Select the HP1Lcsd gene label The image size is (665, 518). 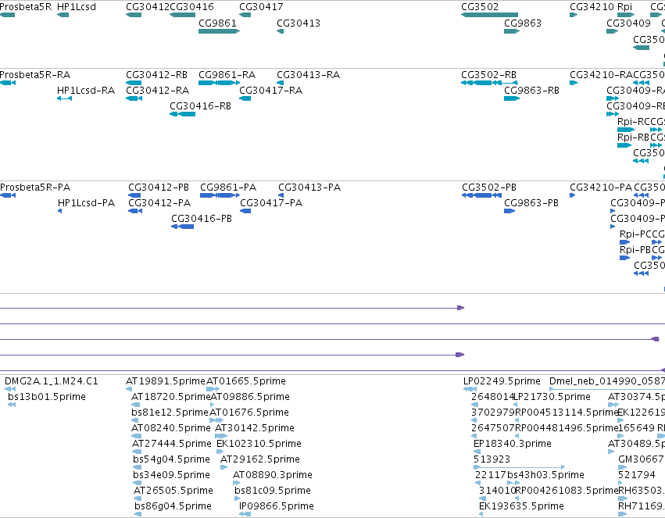pyautogui.click(x=77, y=7)
